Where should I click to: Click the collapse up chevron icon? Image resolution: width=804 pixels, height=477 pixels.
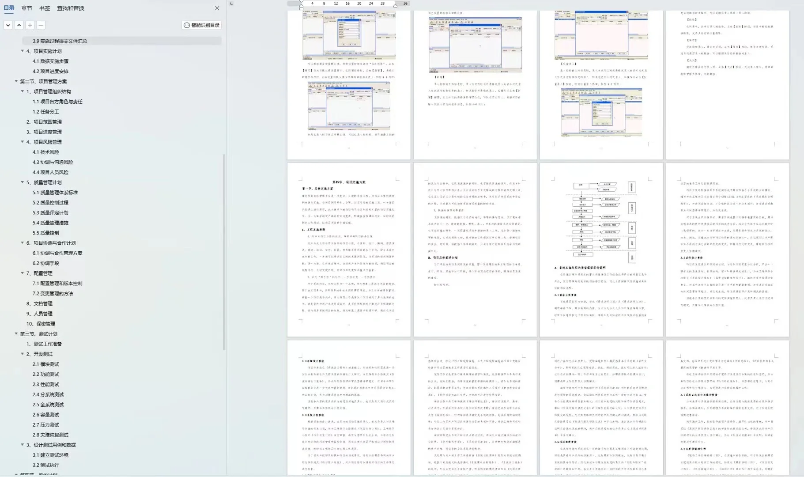(x=19, y=25)
